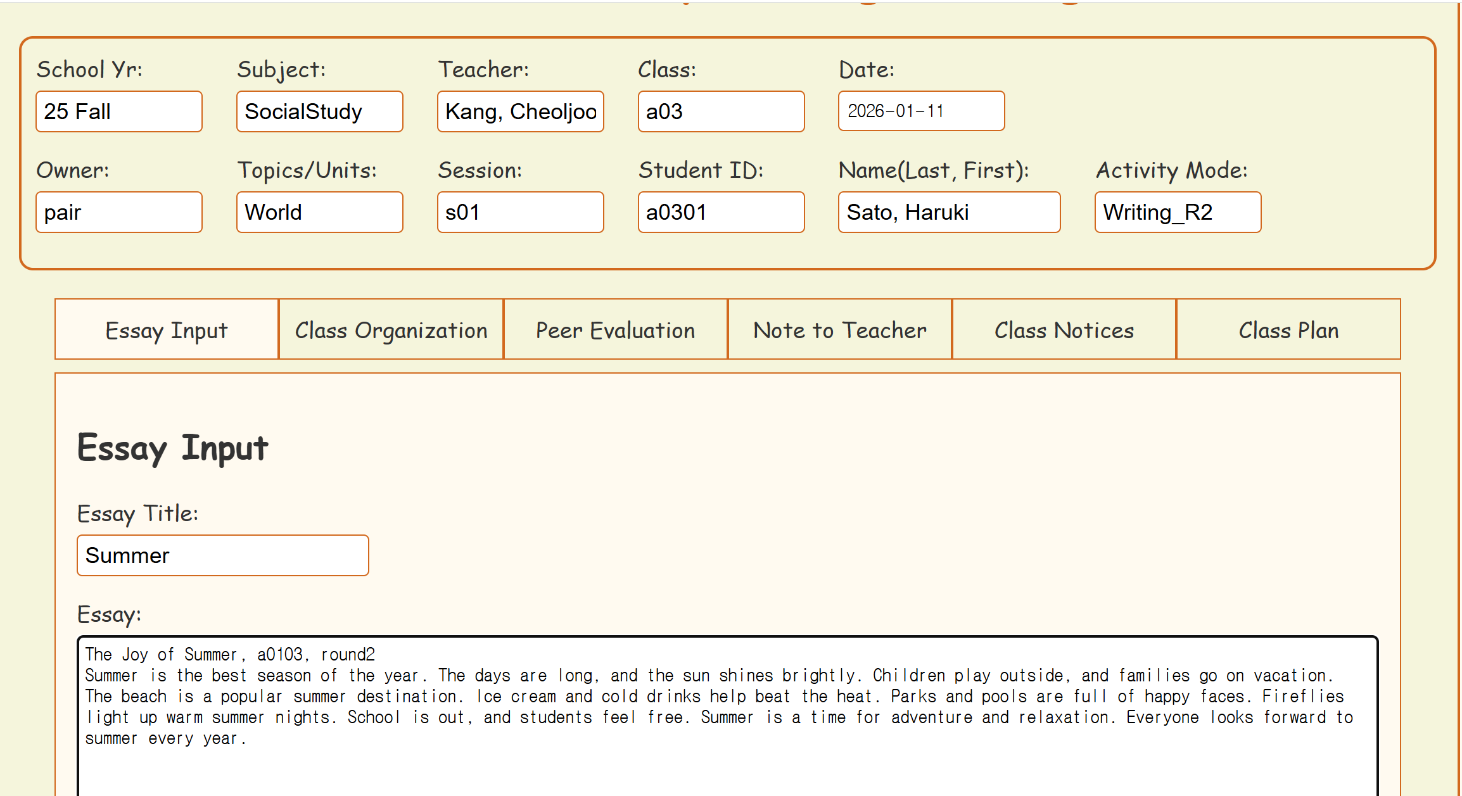Click inside the Essay text area
The width and height of the screenshot is (1462, 796).
click(727, 716)
